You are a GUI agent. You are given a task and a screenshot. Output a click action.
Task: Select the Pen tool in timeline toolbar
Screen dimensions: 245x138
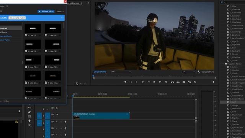pyautogui.click(x=29, y=112)
